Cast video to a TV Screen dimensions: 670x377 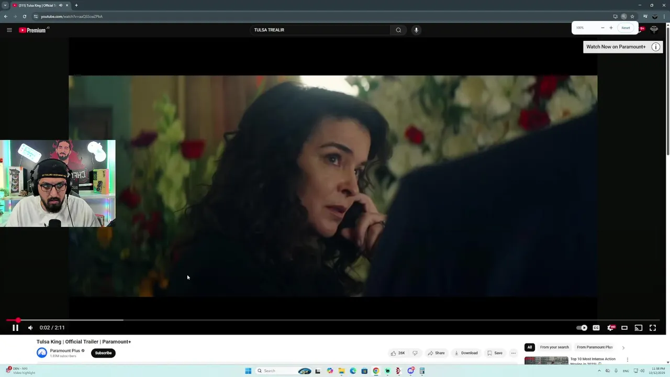click(639, 328)
